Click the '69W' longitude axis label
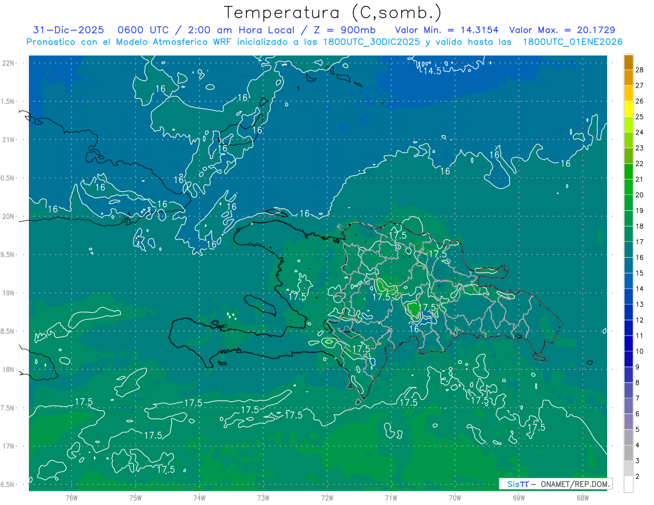Viewport: 654px width, 505px height. [519, 498]
